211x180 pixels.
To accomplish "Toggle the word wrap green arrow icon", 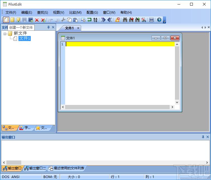I will 89,20.
